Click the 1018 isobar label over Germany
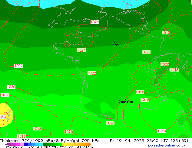 pyautogui.click(x=166, y=33)
